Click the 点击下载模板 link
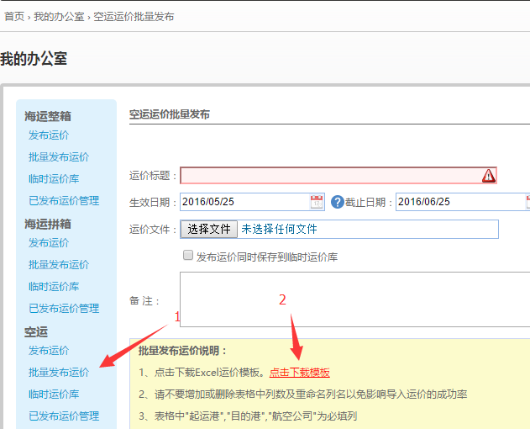Viewport: 530px width, 429px height. coord(300,373)
